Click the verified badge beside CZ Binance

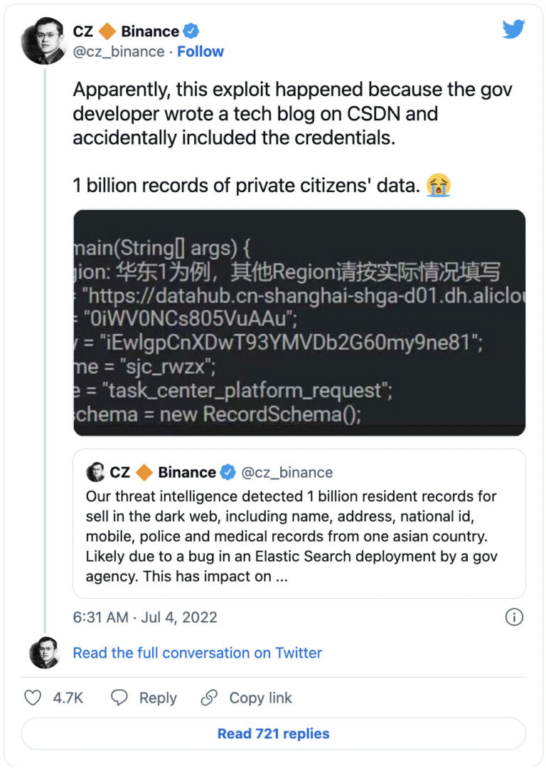coord(191,31)
